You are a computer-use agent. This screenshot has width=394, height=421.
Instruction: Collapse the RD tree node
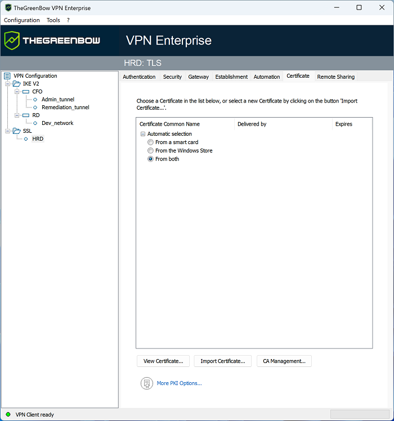pyautogui.click(x=17, y=115)
